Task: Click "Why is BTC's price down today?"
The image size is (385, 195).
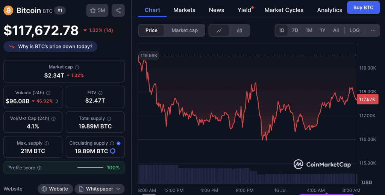Action: click(x=51, y=47)
